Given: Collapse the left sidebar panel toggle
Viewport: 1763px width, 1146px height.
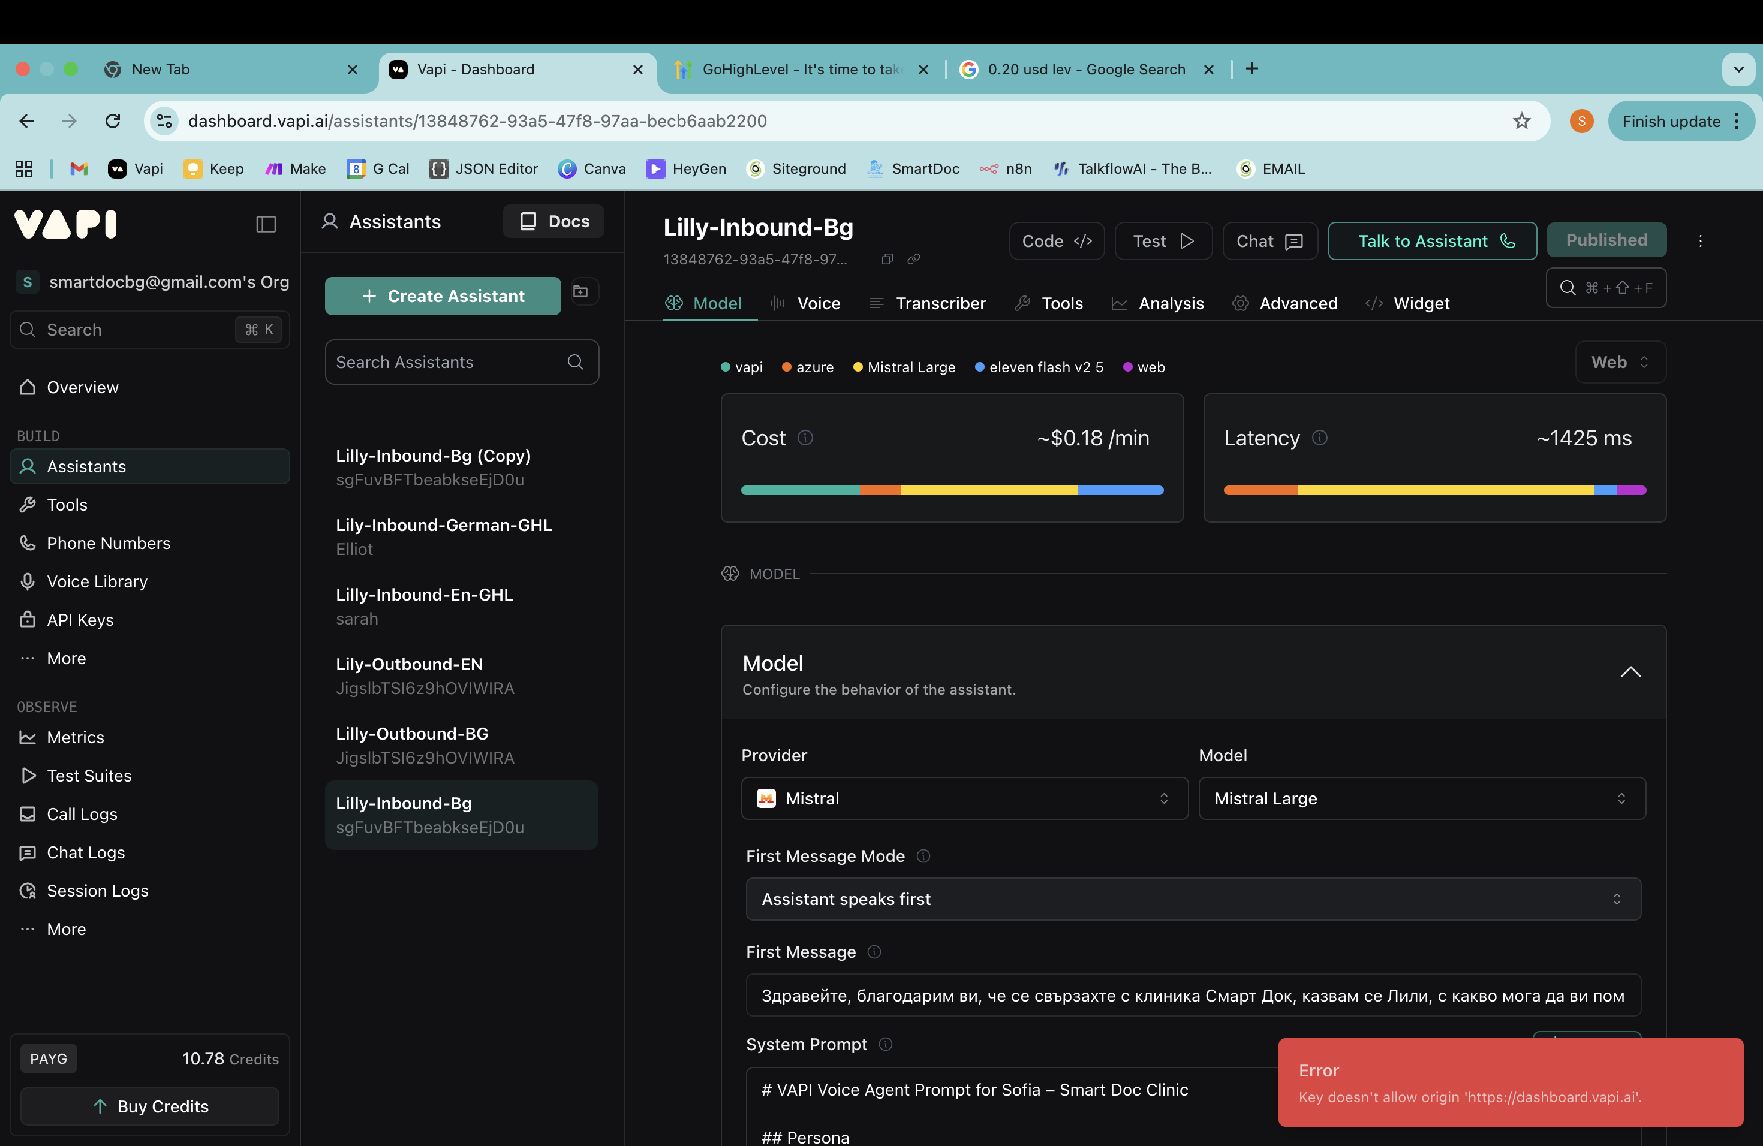Looking at the screenshot, I should click(266, 224).
